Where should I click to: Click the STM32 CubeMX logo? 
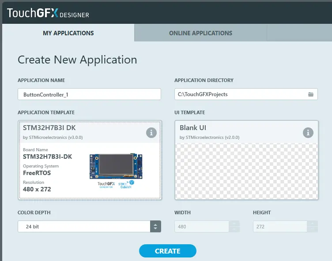click(126, 184)
